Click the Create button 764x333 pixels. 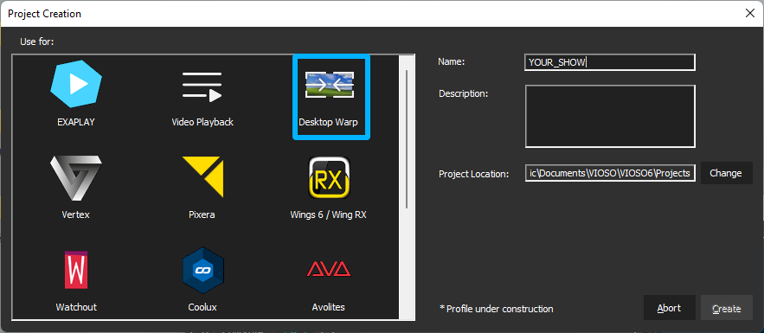(x=727, y=308)
